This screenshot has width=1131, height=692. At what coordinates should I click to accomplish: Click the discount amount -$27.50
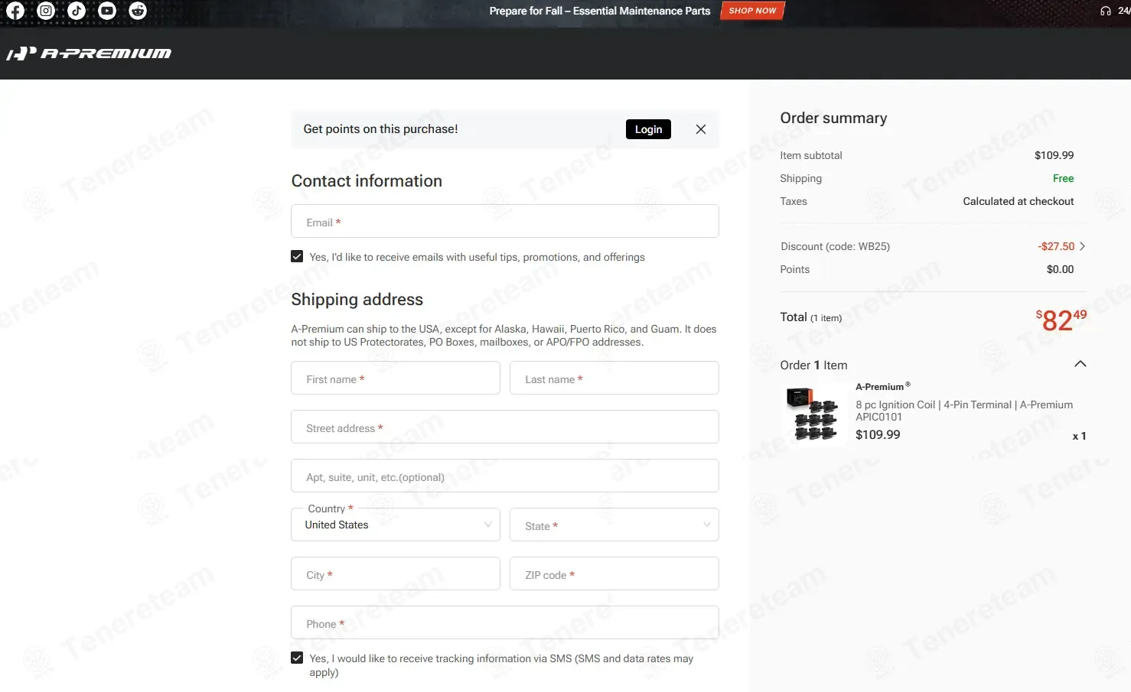pos(1056,246)
